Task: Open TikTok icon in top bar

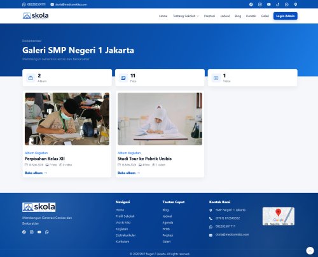Action: (278, 4)
